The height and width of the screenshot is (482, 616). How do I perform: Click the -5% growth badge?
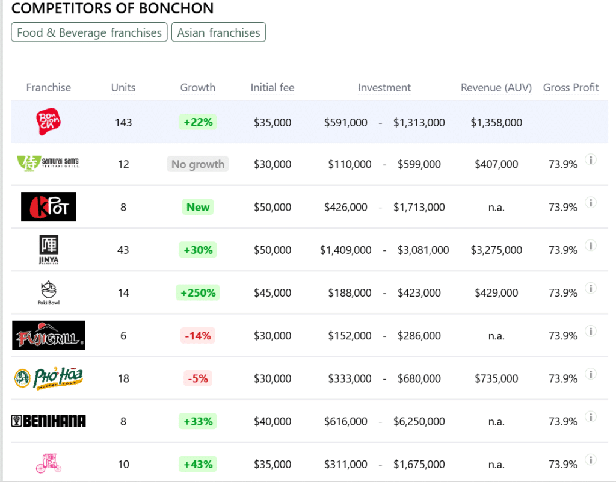click(197, 378)
